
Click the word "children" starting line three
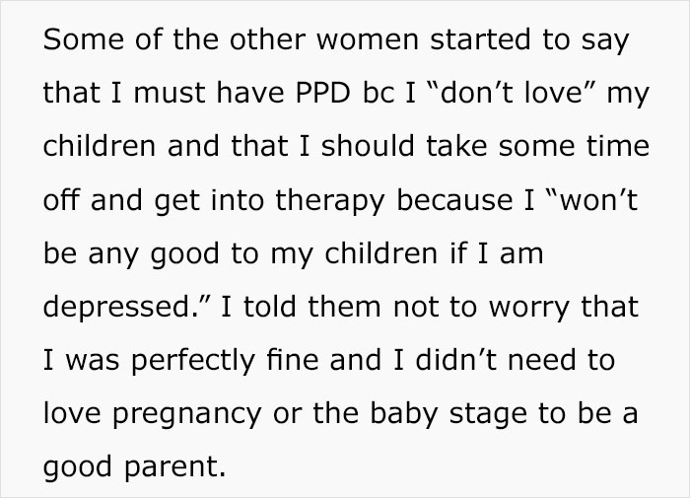100,146
